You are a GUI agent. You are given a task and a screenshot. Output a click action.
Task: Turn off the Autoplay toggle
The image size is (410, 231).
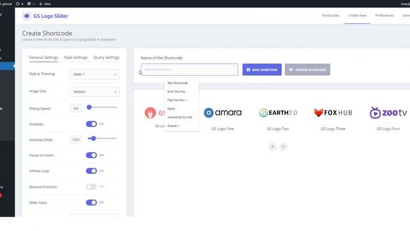(x=91, y=124)
